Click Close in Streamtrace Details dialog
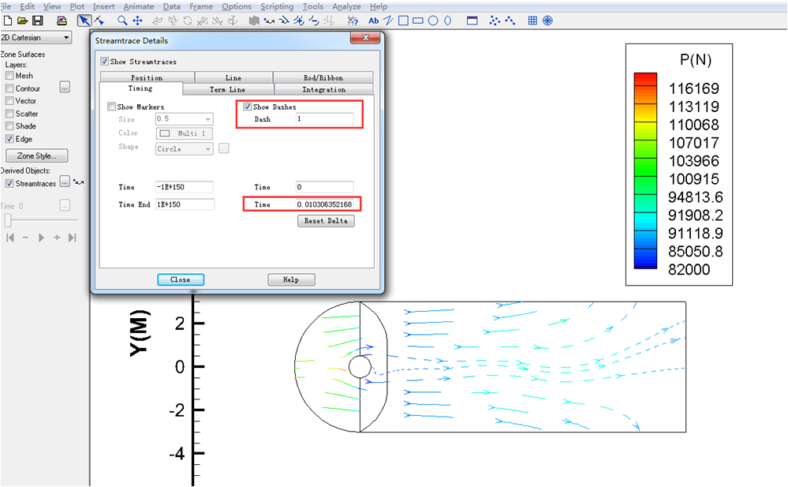788x487 pixels. (x=181, y=279)
